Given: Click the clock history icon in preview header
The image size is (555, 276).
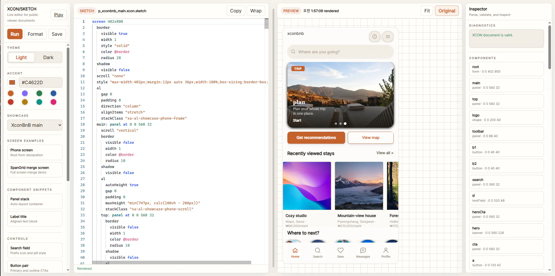Looking at the screenshot, I should click(374, 37).
